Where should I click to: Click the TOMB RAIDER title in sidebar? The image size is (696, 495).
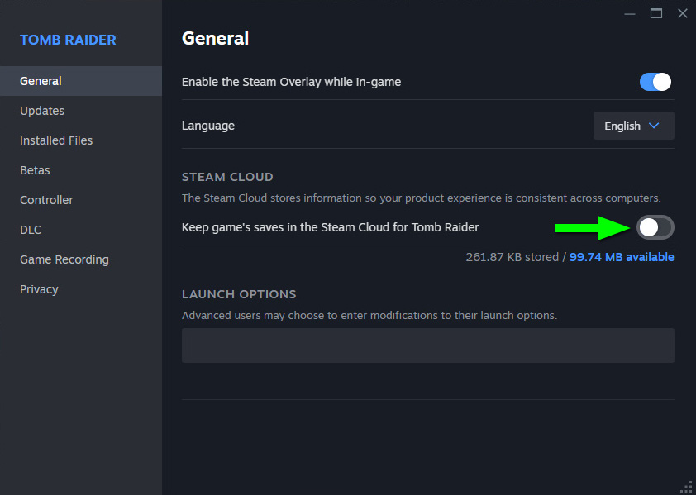(68, 40)
